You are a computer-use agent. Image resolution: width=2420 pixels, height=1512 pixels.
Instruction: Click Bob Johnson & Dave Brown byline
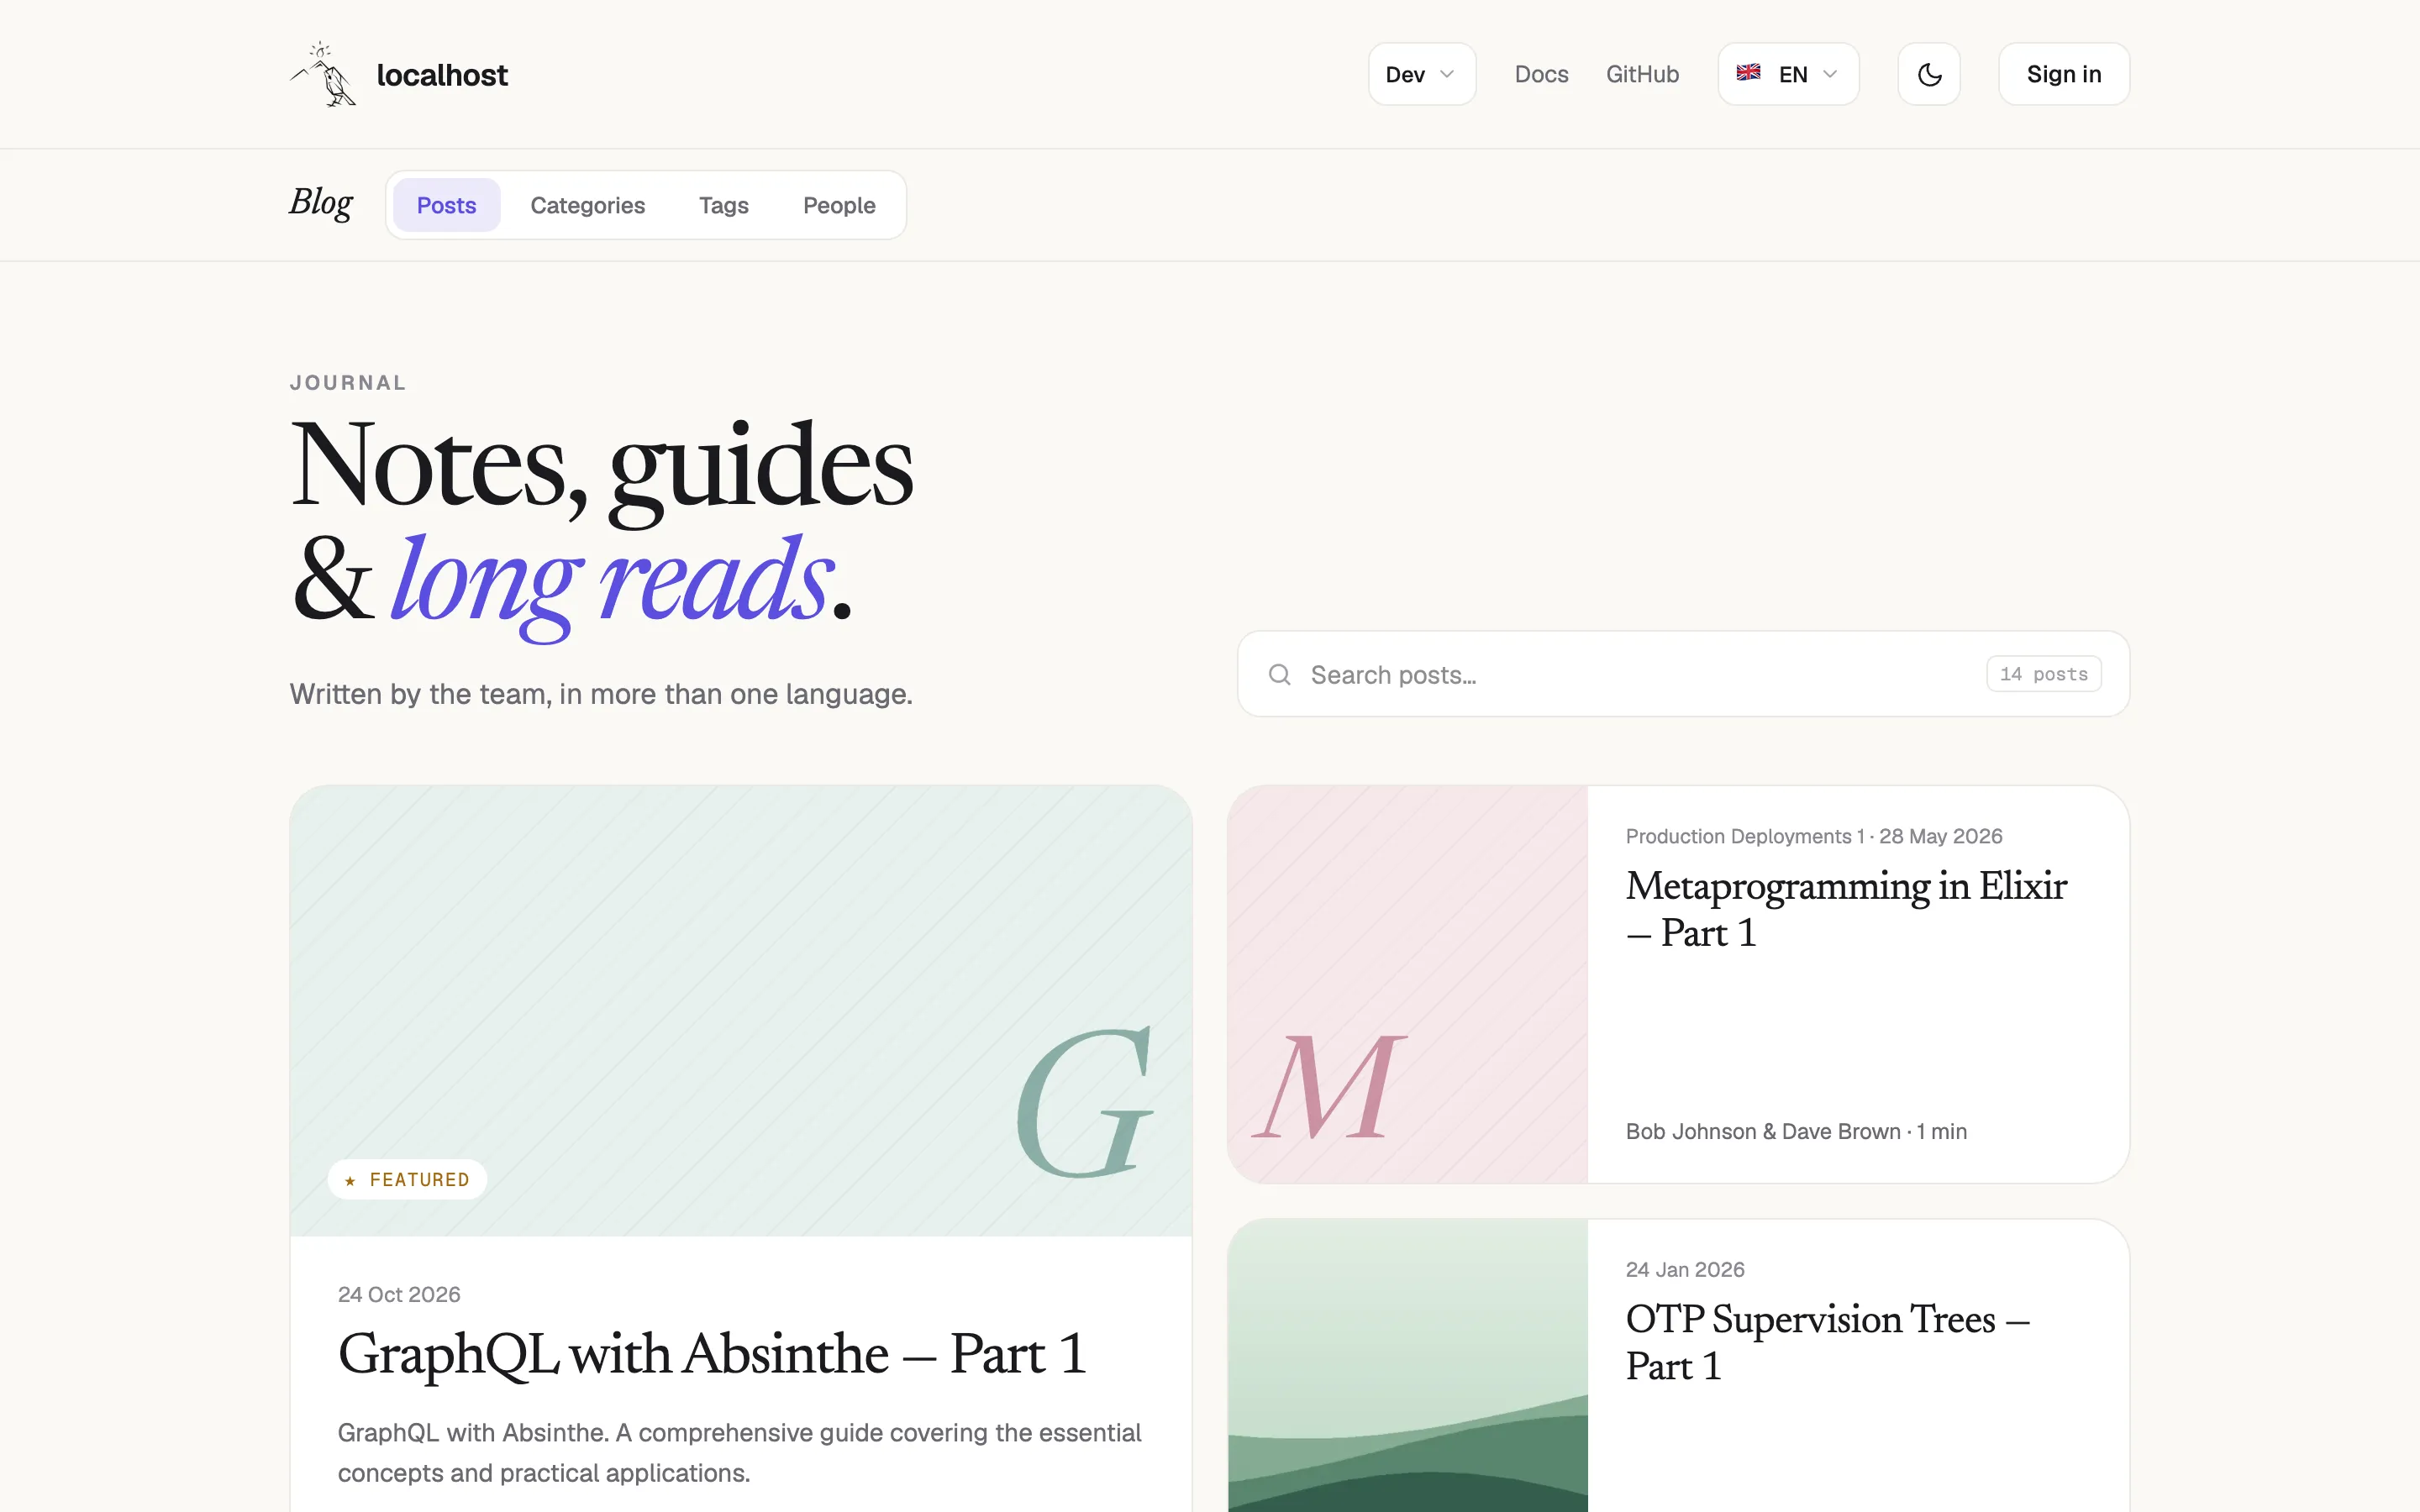tap(1763, 1131)
